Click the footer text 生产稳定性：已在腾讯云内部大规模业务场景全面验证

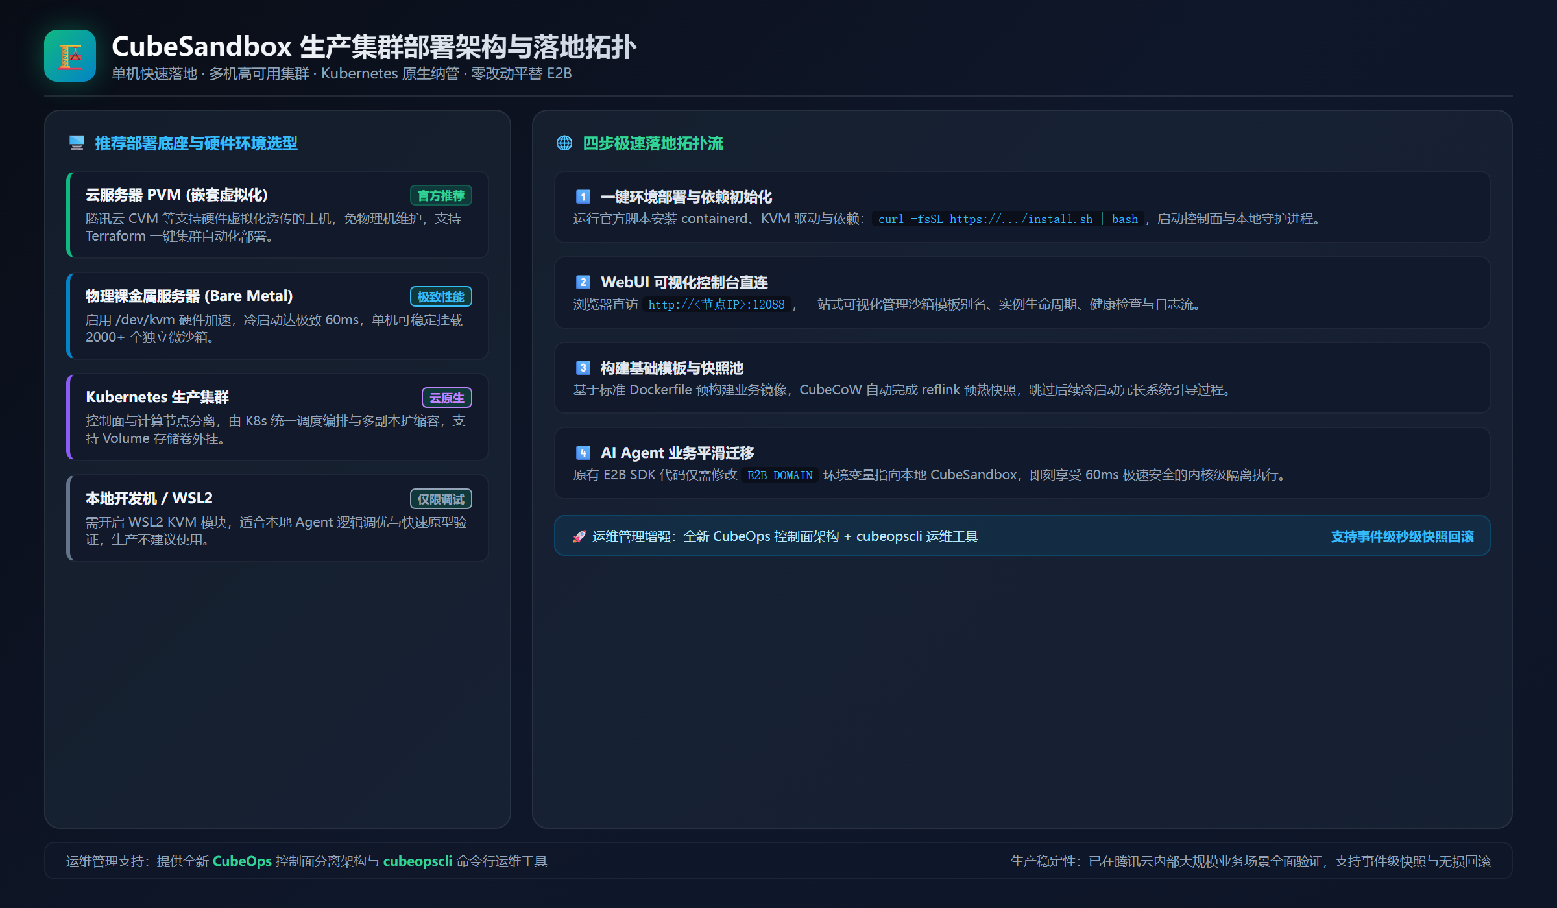pos(1166,861)
